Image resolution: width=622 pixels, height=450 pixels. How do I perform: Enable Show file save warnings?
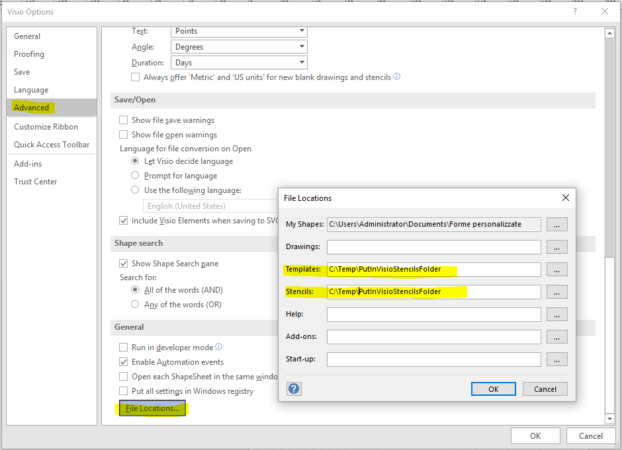123,120
